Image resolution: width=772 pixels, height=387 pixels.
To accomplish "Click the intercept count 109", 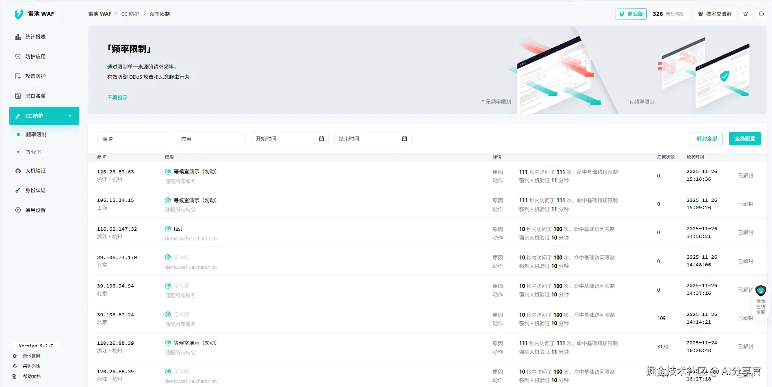I will (661, 318).
